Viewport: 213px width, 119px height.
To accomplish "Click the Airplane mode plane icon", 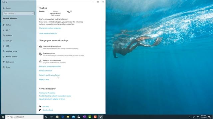I will pyautogui.click(x=4, y=51).
